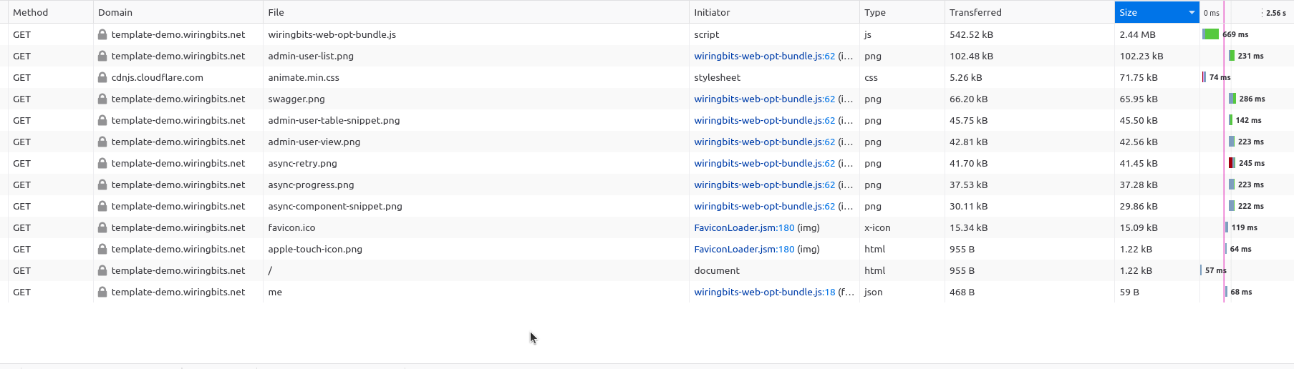Click the lock icon in admin-user-table-snippet.png row
This screenshot has height=369, width=1294.
point(102,120)
